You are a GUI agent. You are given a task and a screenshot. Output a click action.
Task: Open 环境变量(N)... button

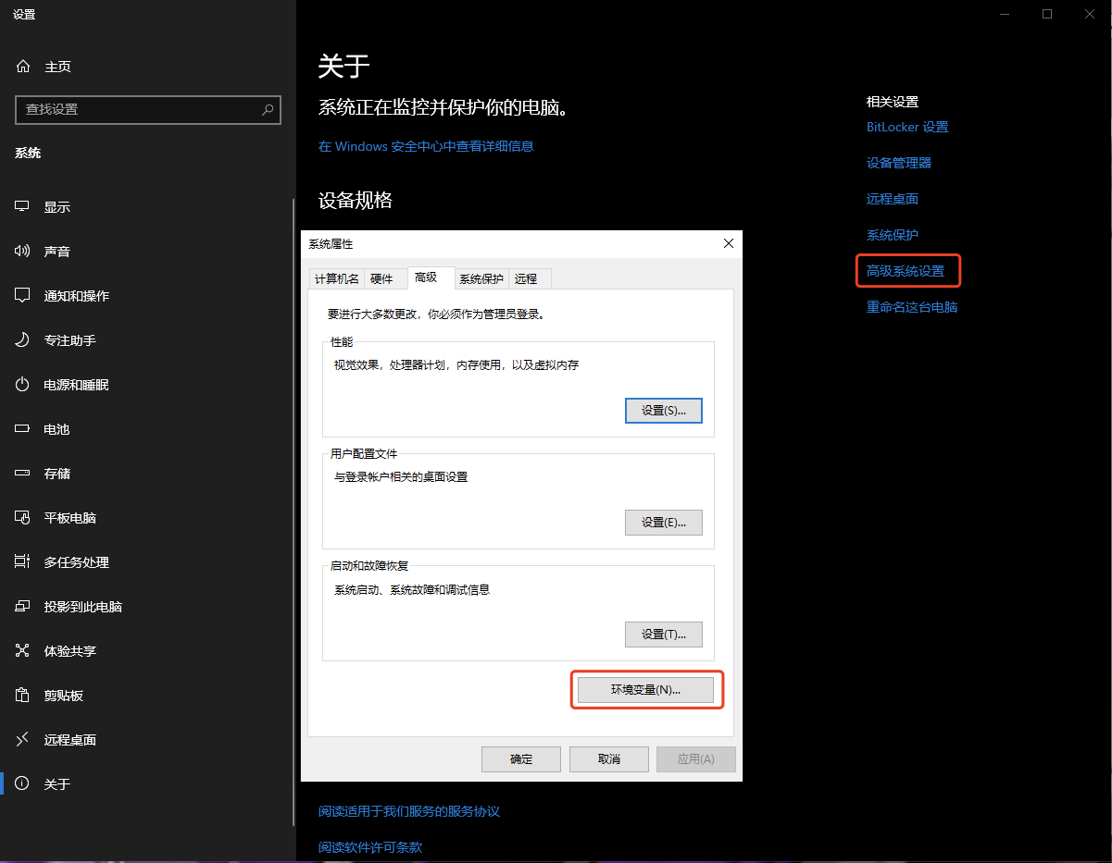[x=645, y=690]
